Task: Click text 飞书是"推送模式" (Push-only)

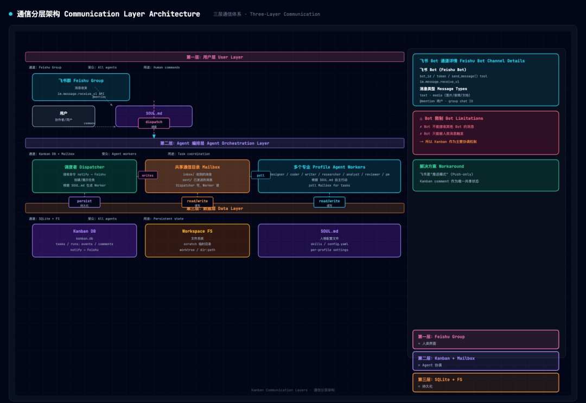Action: [x=446, y=175]
